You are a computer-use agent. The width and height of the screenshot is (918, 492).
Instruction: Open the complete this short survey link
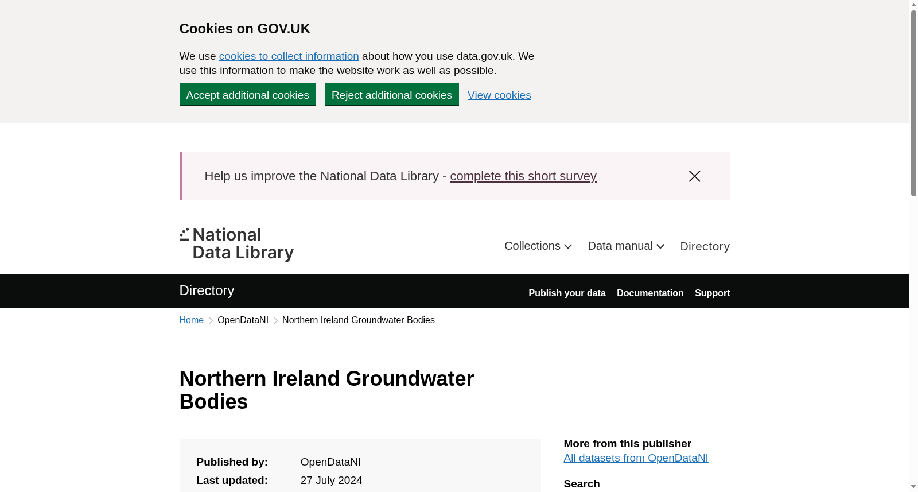[x=523, y=176]
